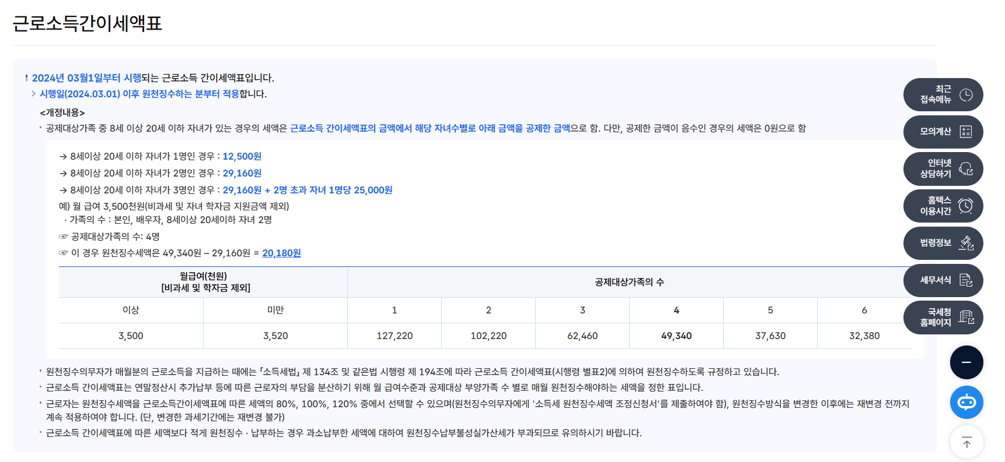Click the 근로소득간이세액표 page title
The width and height of the screenshot is (1005, 462).
[88, 23]
